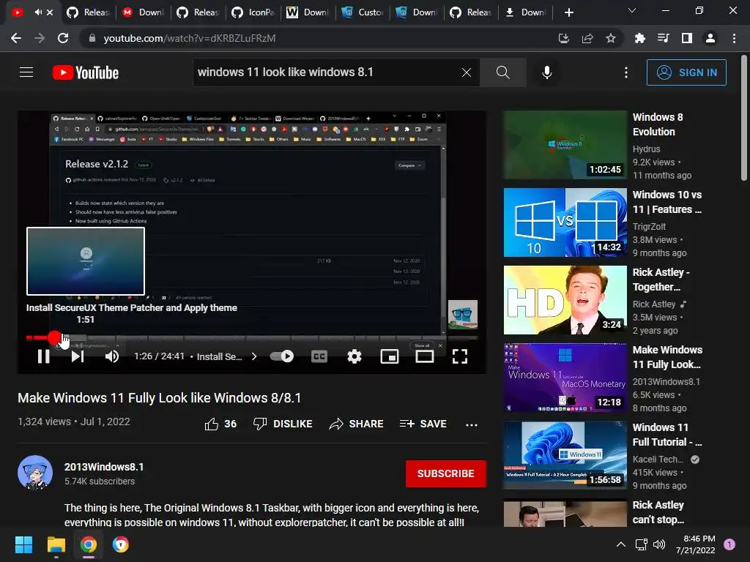Expand the chapter list chevron
This screenshot has height=562, width=750.
tap(254, 356)
